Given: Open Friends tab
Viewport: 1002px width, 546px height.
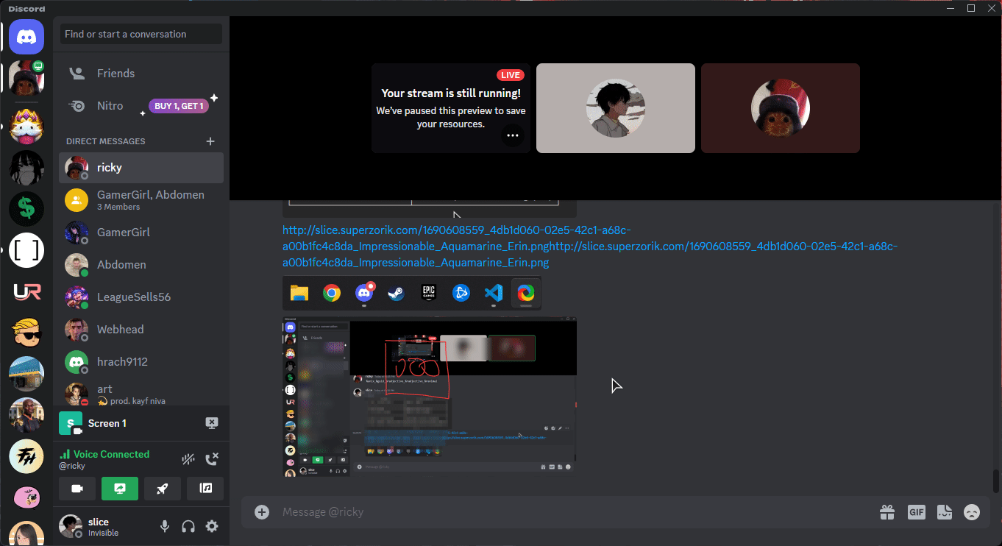Looking at the screenshot, I should pos(116,74).
